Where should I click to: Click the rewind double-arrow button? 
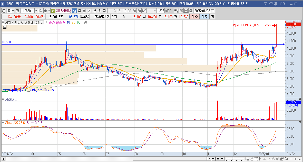(213, 159)
